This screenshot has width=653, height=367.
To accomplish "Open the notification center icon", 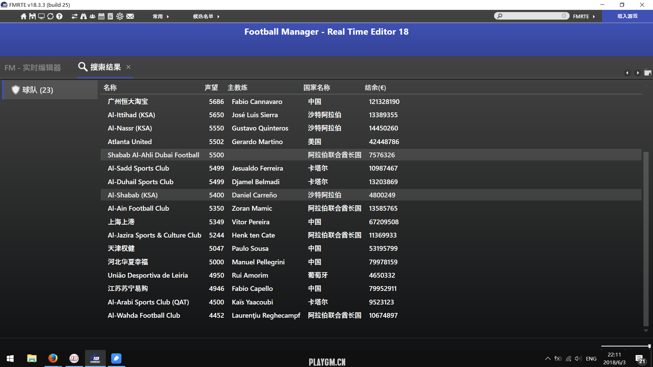I will (640, 359).
